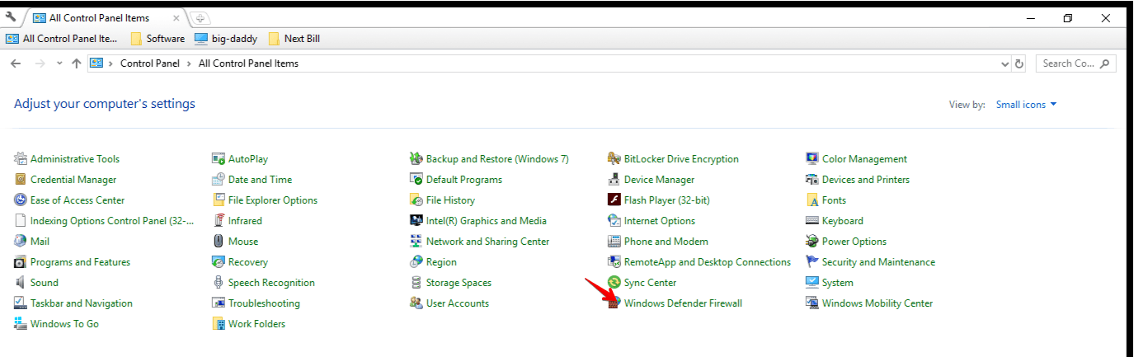
Task: Open Windows To Go item
Action: pyautogui.click(x=64, y=324)
